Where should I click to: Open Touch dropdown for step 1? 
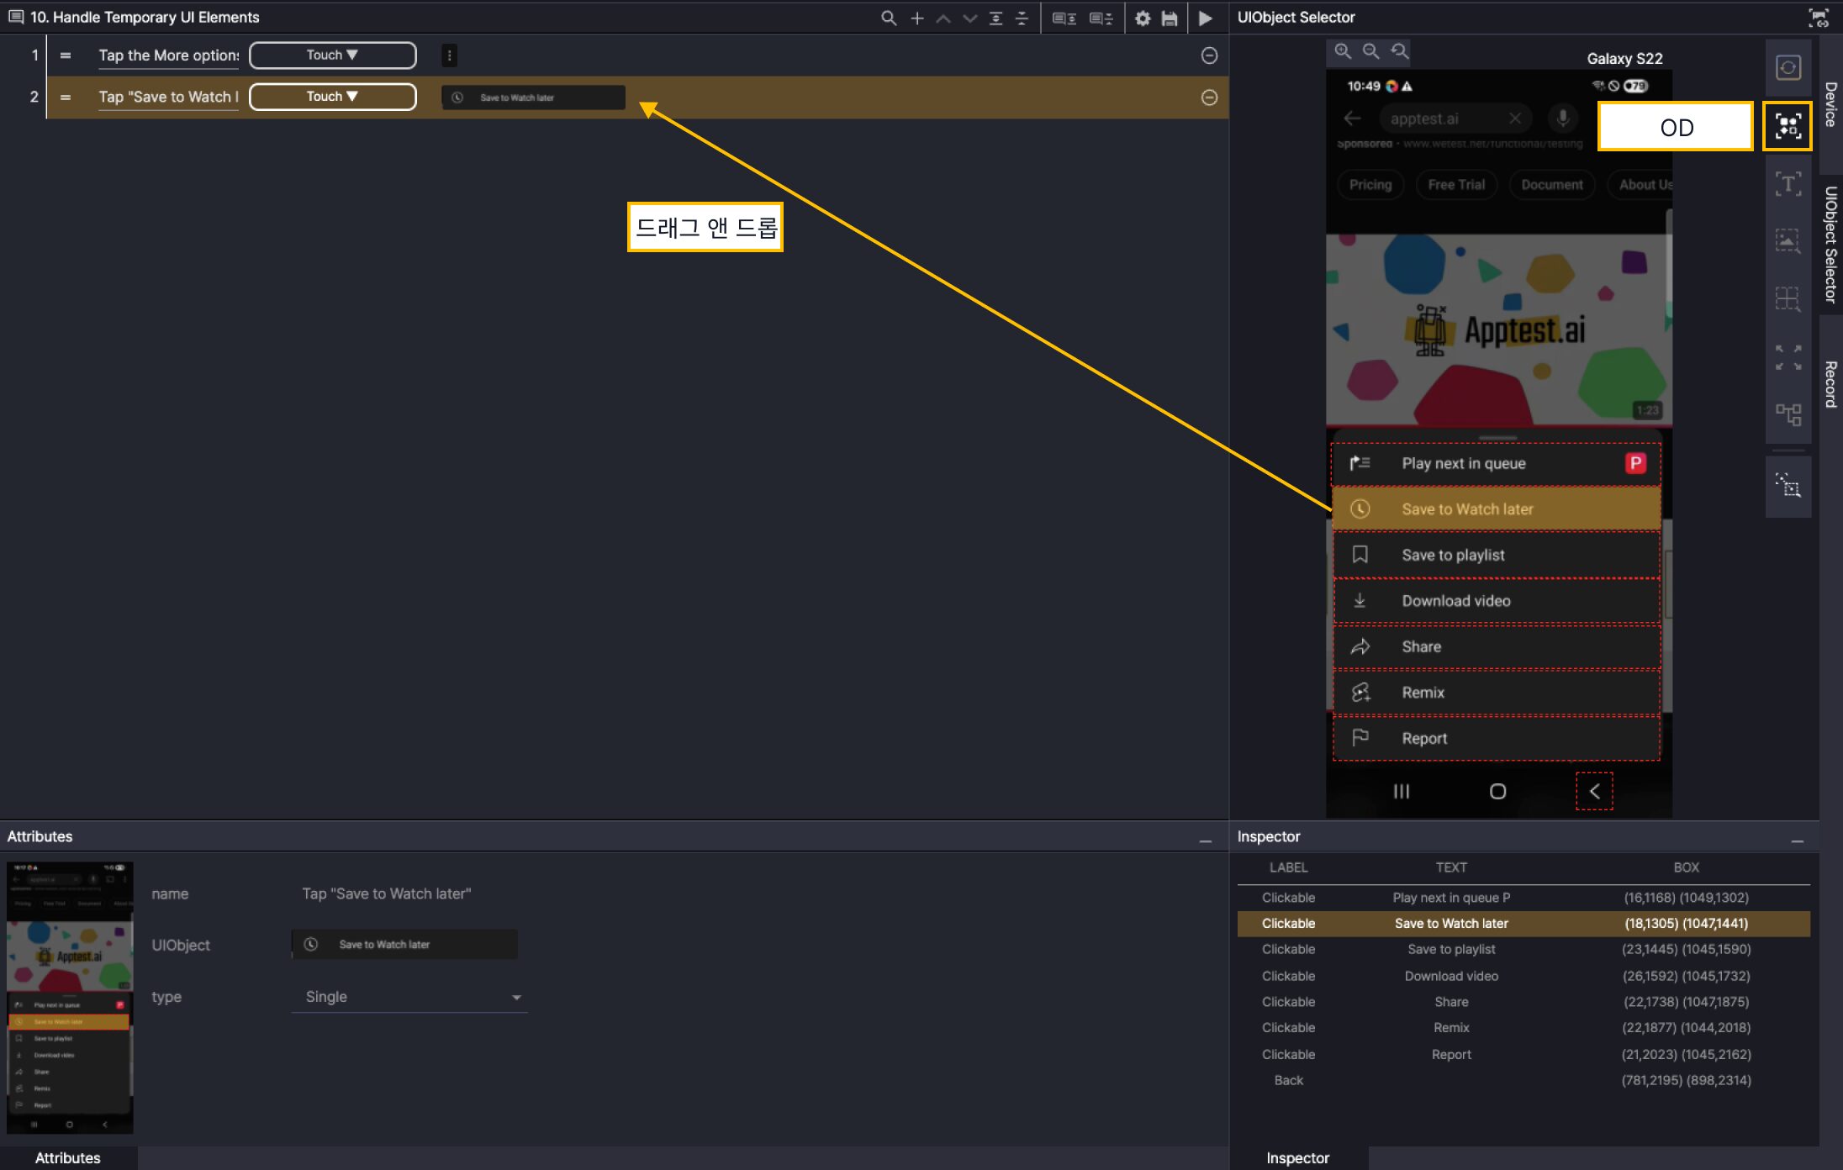332,55
